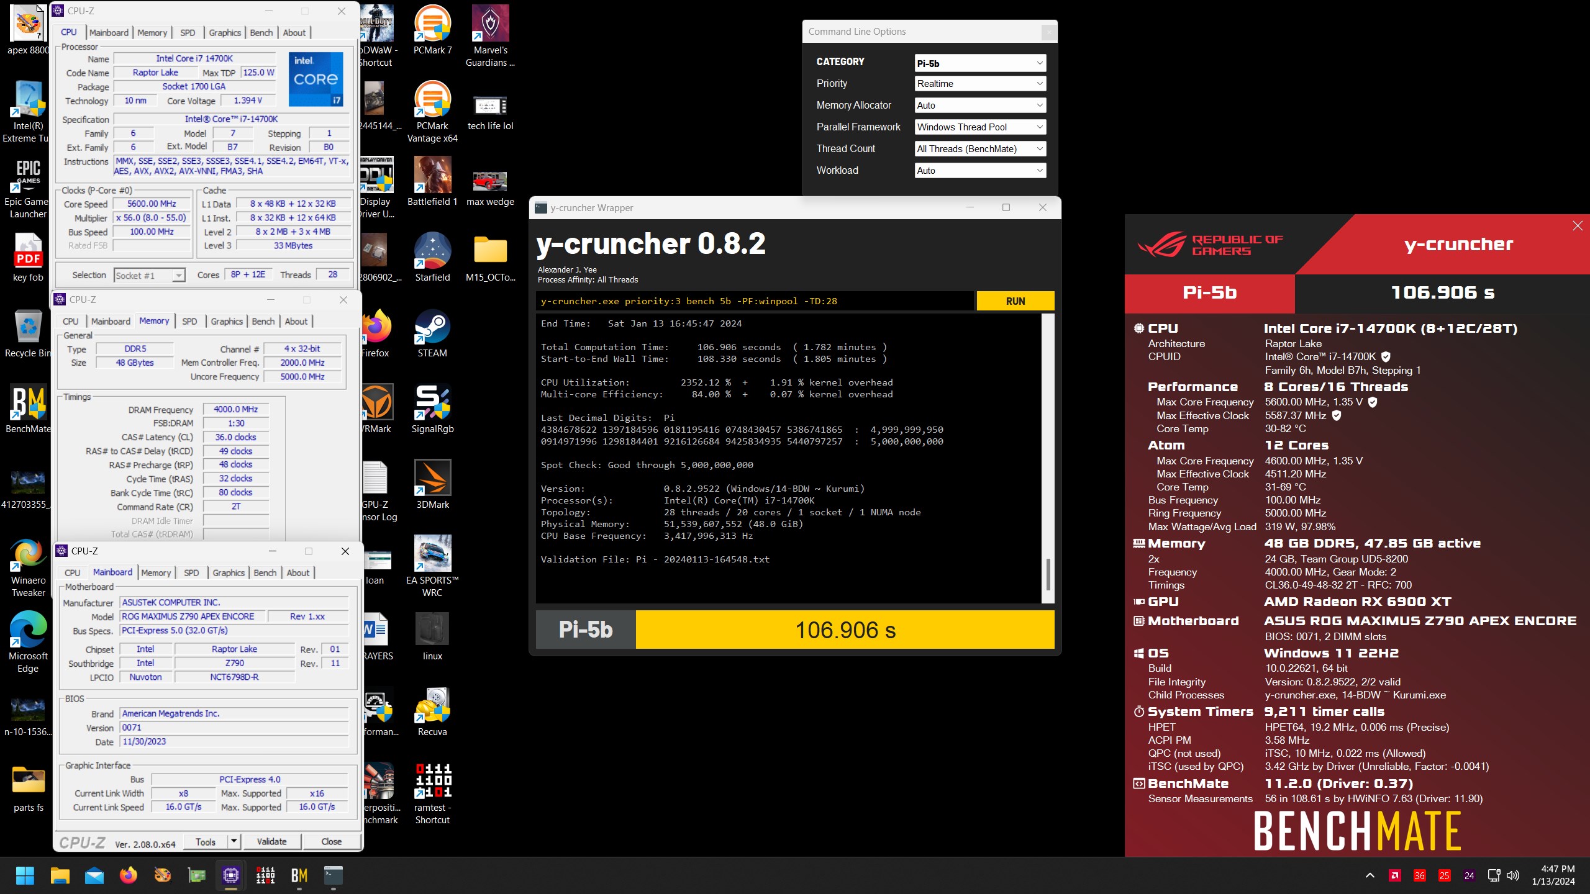The image size is (1590, 894).
Task: Click Validate button in CPU-Z
Action: tap(272, 841)
